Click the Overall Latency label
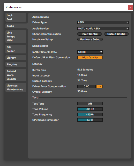Screen dimensions: 134x166 tap(42, 92)
